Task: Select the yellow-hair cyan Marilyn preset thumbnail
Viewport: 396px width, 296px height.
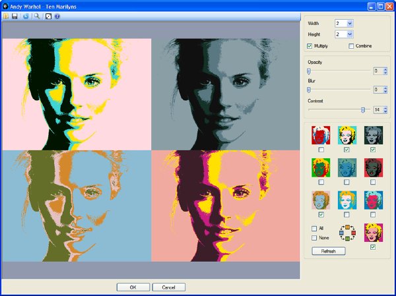Action: coord(347,135)
